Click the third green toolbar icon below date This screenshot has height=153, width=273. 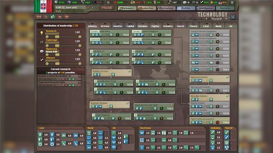point(53,16)
